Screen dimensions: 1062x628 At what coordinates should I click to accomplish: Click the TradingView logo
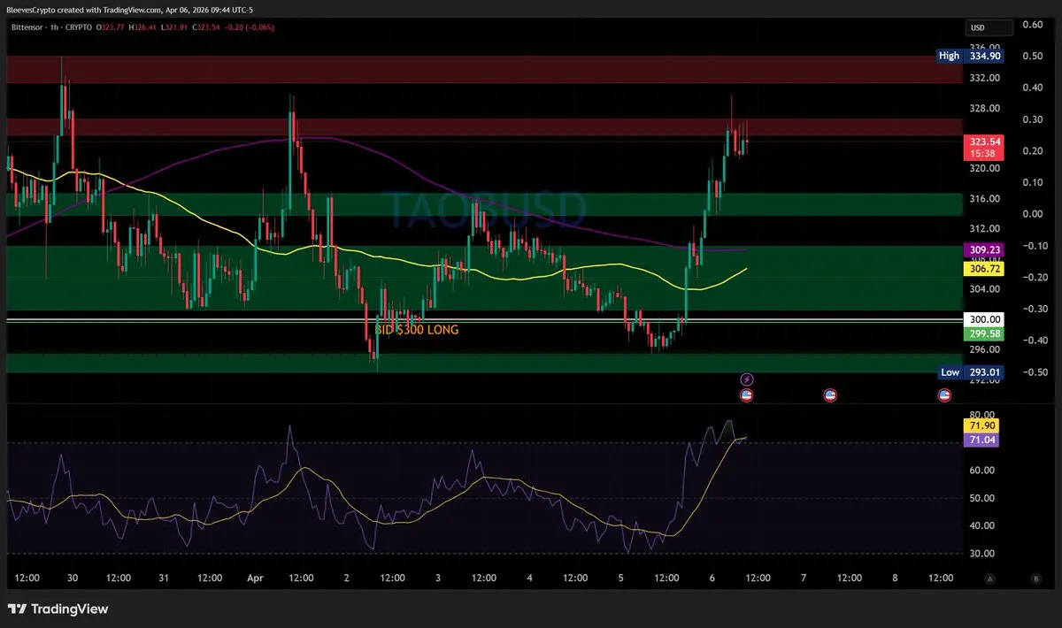58,609
